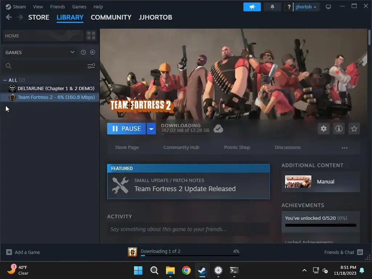Open File Explorer from taskbar
The height and width of the screenshot is (279, 372).
tap(170, 270)
